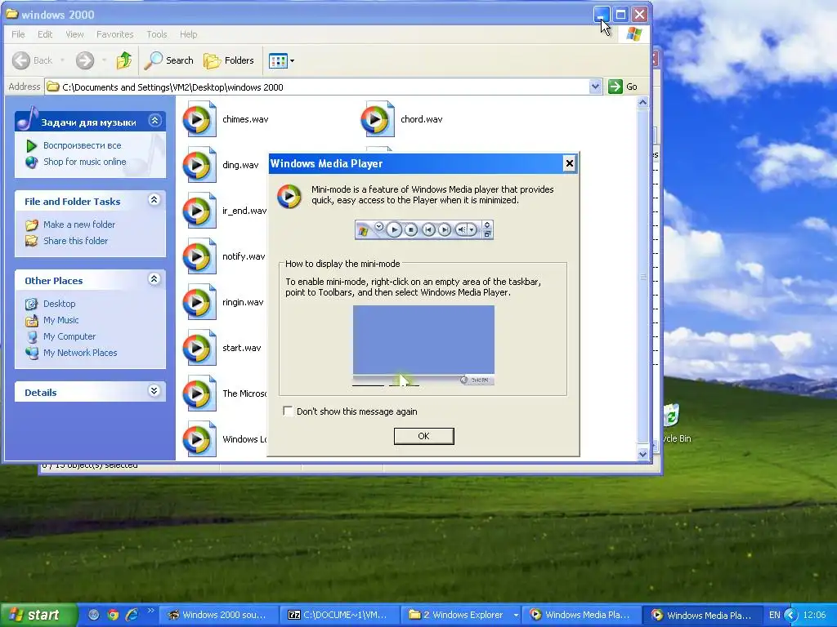Select Windows Logon sound file icon

click(199, 439)
